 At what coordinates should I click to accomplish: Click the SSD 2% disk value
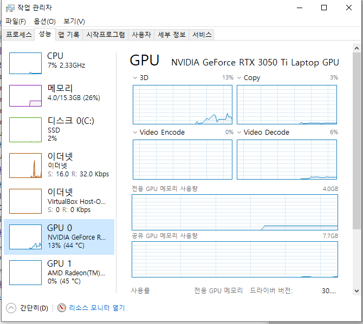point(54,134)
